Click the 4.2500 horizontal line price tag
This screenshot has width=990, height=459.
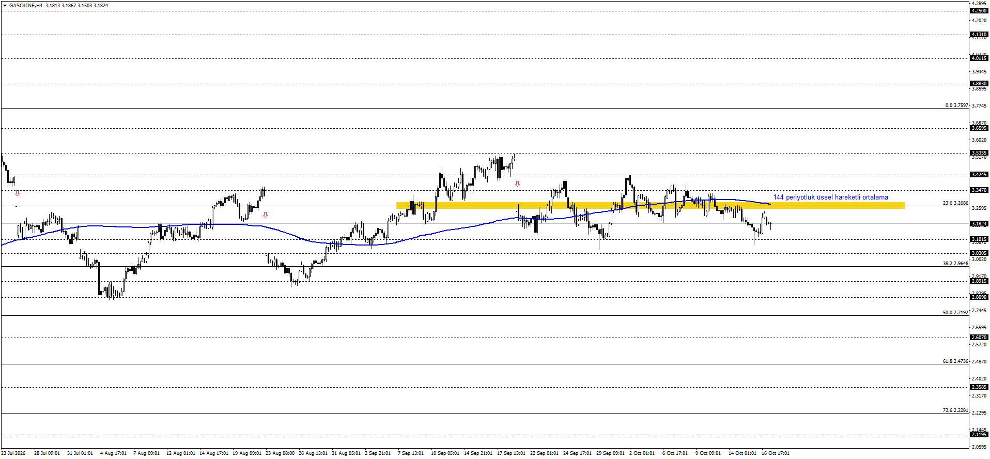point(979,10)
